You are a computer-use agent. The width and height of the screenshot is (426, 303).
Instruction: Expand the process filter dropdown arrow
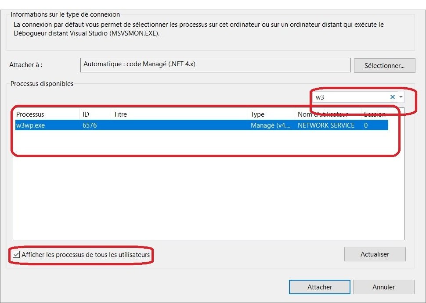(x=401, y=97)
